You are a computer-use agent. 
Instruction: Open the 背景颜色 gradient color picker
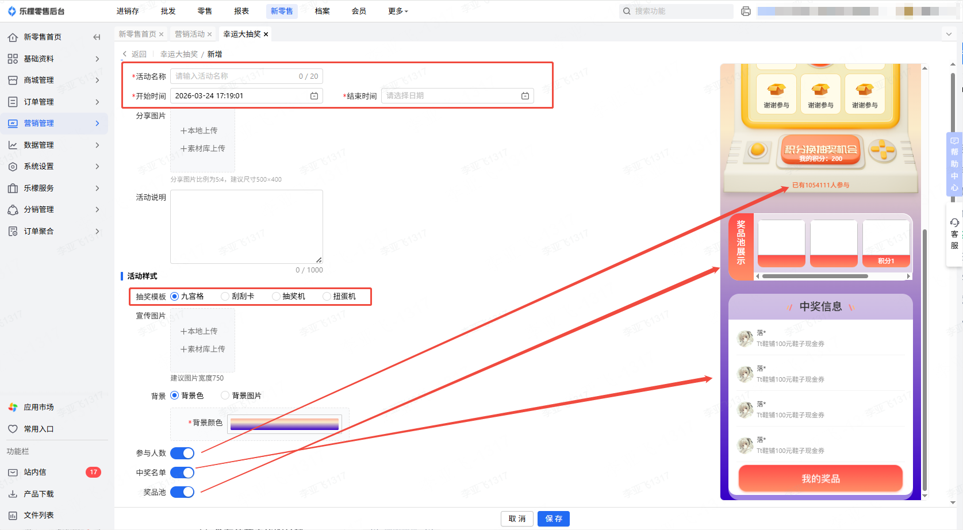pos(285,424)
